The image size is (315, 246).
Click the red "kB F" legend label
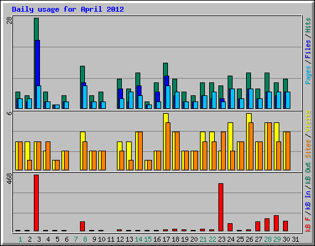click(308, 224)
